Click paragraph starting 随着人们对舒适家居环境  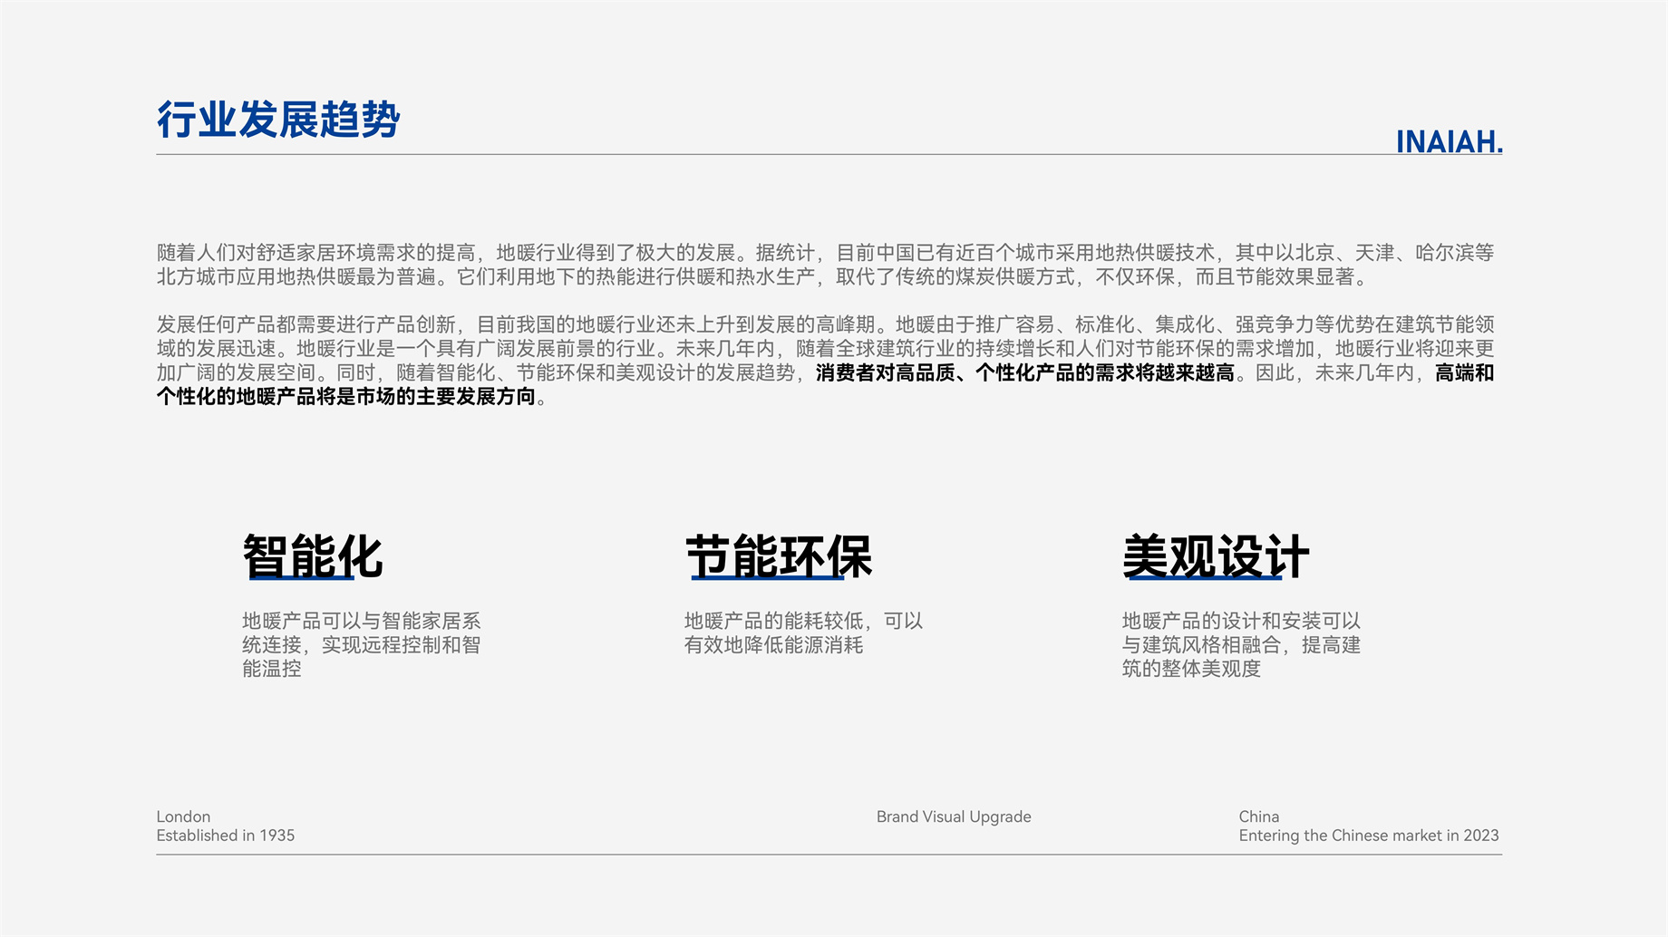825,265
